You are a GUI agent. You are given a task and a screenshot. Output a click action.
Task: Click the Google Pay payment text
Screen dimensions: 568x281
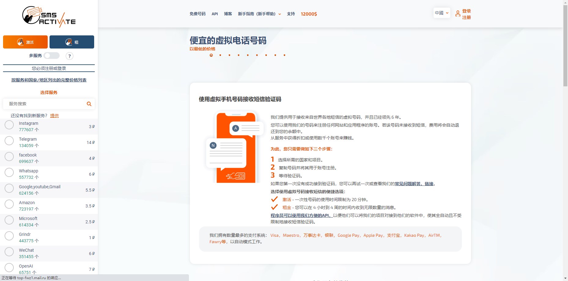click(x=348, y=235)
